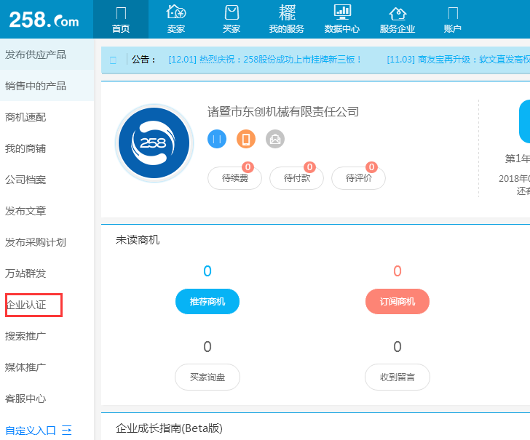Click the 收到留言 button
Image resolution: width=530 pixels, height=440 pixels.
click(x=397, y=377)
